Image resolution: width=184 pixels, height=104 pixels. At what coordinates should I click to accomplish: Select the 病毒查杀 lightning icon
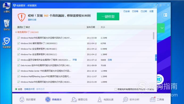(48, 99)
